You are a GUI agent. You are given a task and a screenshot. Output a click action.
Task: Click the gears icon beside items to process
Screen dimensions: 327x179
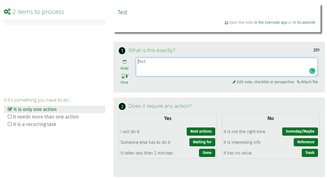pos(7,12)
